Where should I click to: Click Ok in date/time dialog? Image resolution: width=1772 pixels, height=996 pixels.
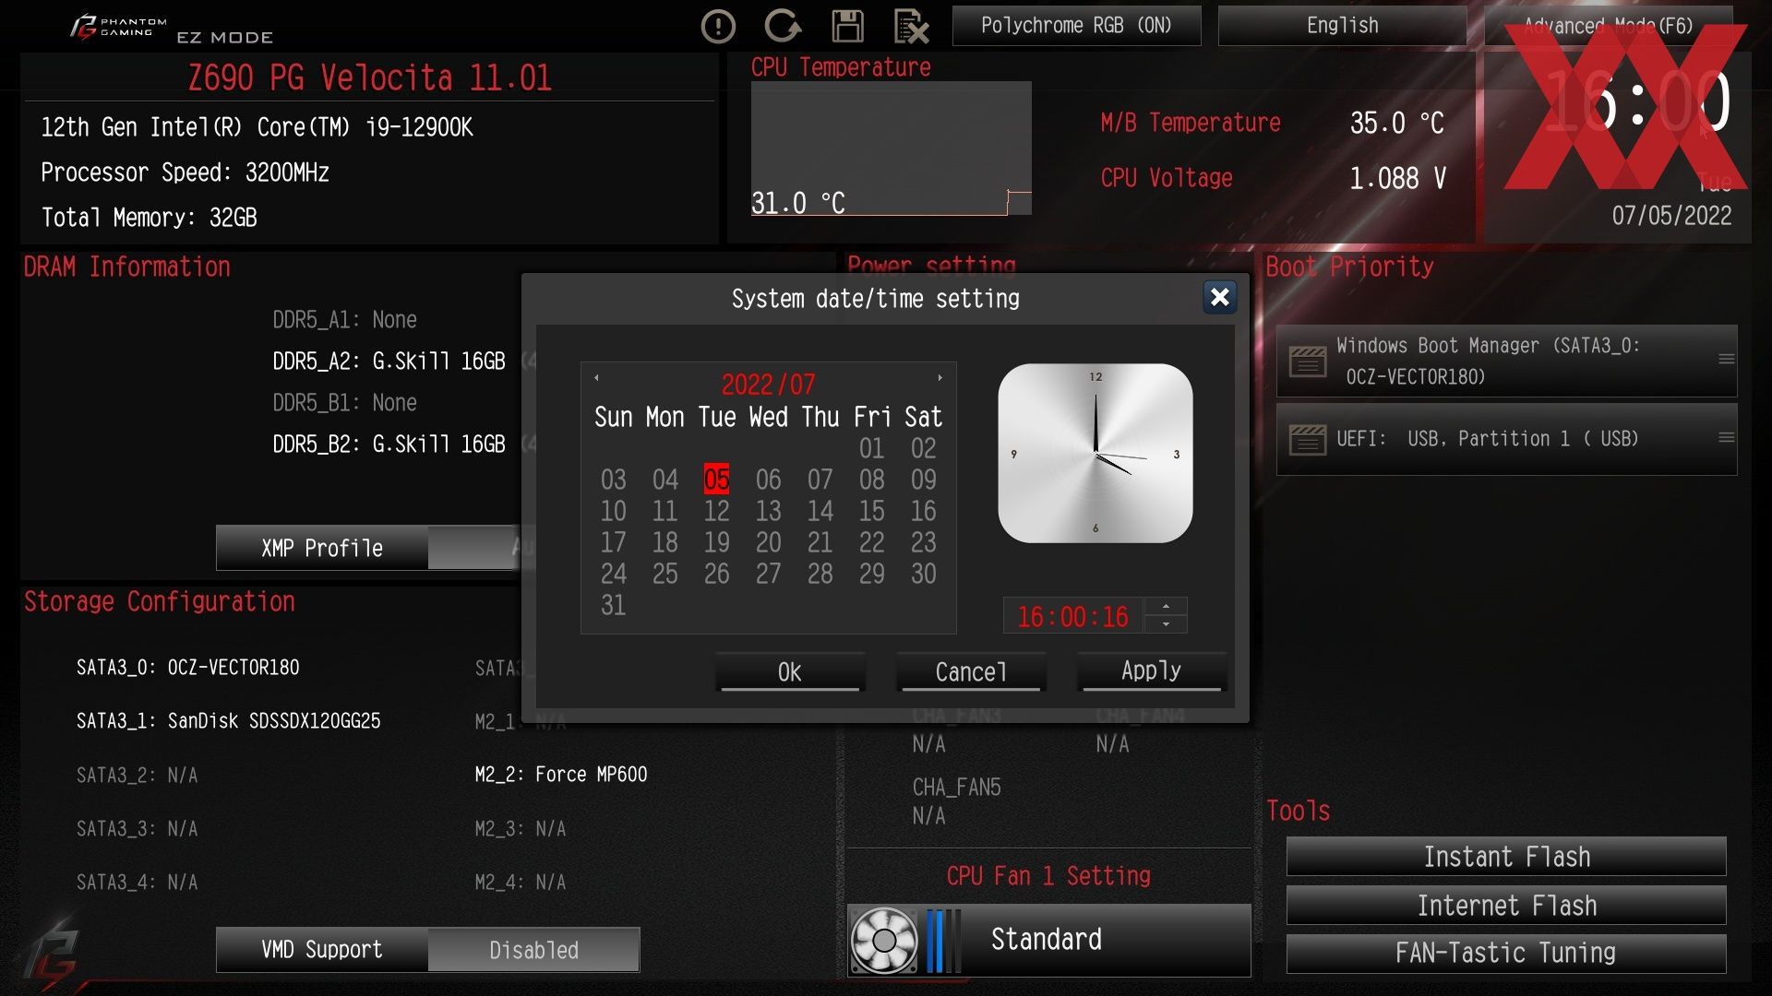[x=790, y=671]
